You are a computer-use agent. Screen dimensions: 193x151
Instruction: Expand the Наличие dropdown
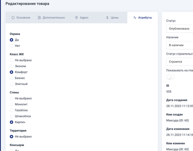tap(179, 45)
